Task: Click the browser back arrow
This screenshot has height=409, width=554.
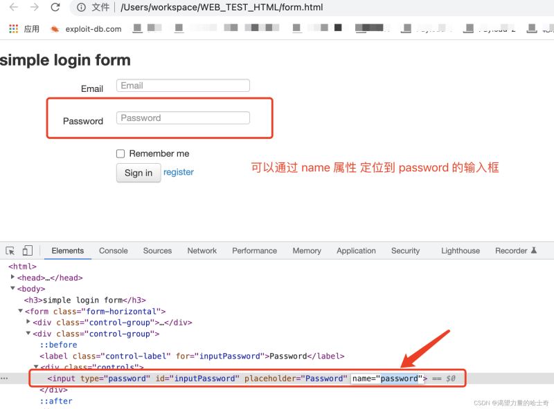Action: point(13,8)
